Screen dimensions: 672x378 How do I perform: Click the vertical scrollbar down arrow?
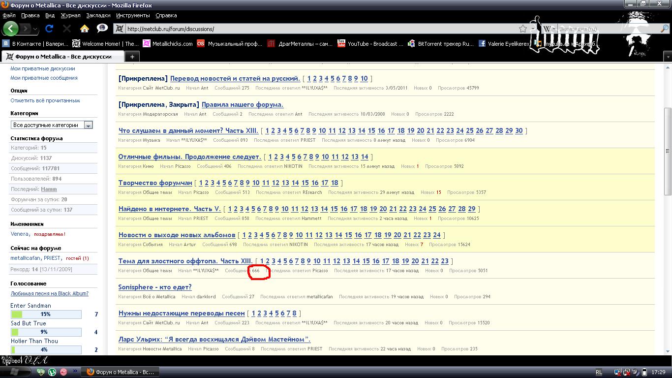[668, 350]
